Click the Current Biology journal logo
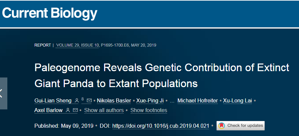 tap(50, 14)
